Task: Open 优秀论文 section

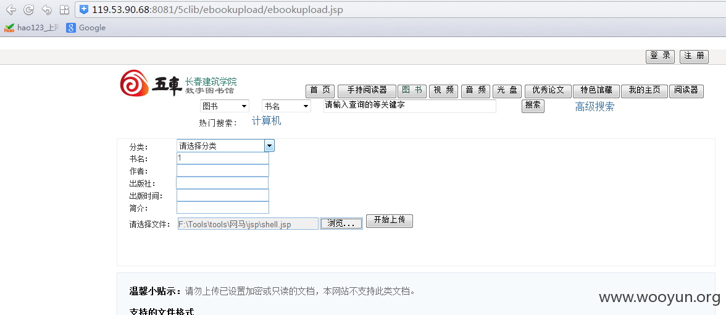Action: (x=548, y=91)
